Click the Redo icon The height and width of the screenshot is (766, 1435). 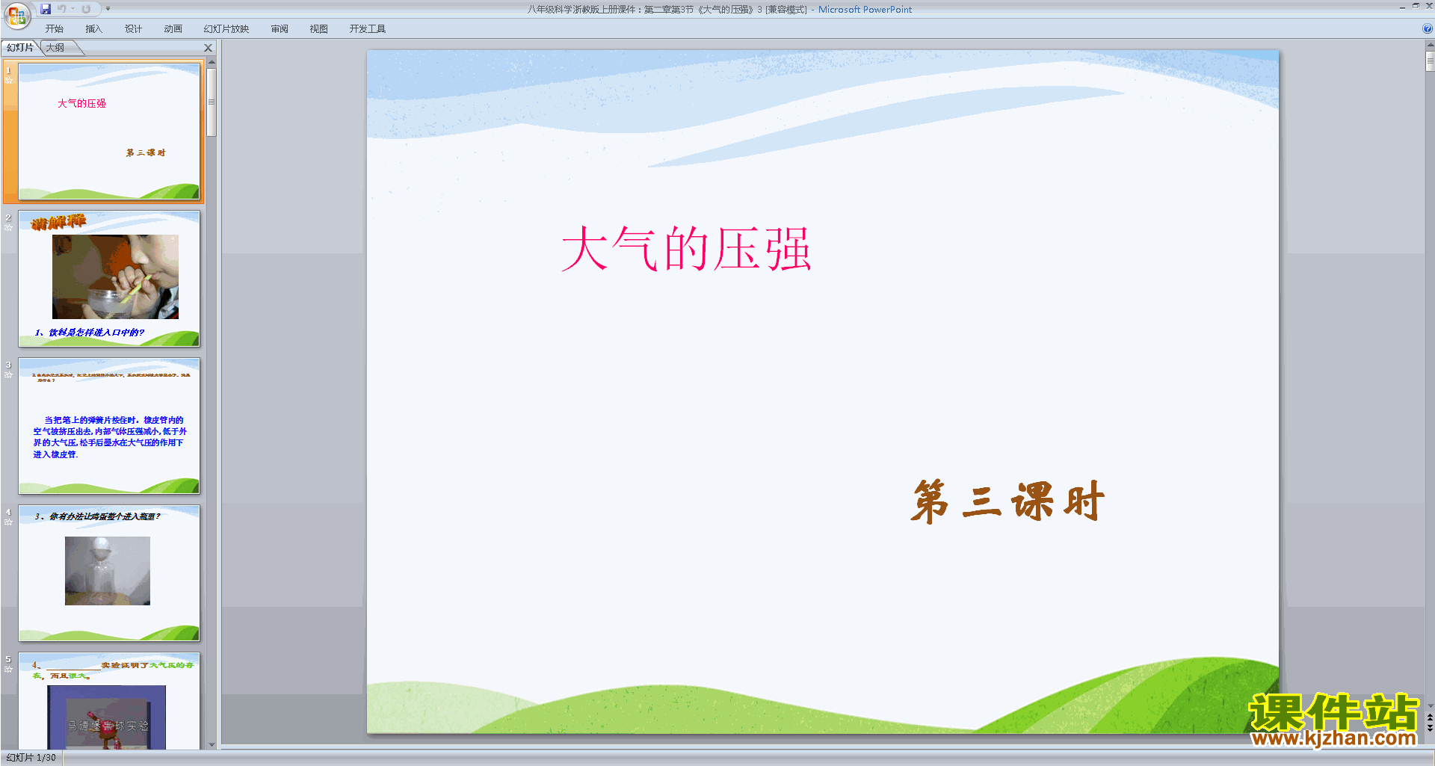coord(86,9)
